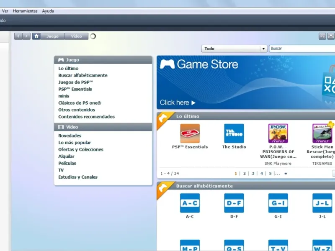Screen dimensions: 335x251
Task: Select the W-Z alphabetical icon
Action: pos(322,245)
